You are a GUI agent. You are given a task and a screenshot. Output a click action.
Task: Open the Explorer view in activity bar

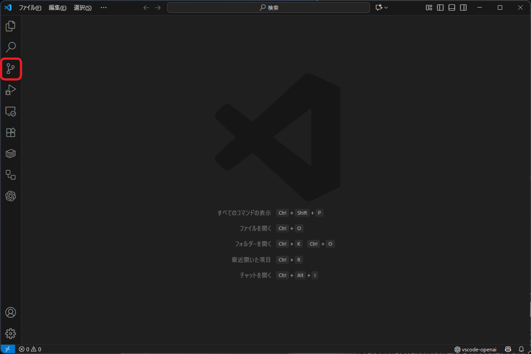(11, 26)
